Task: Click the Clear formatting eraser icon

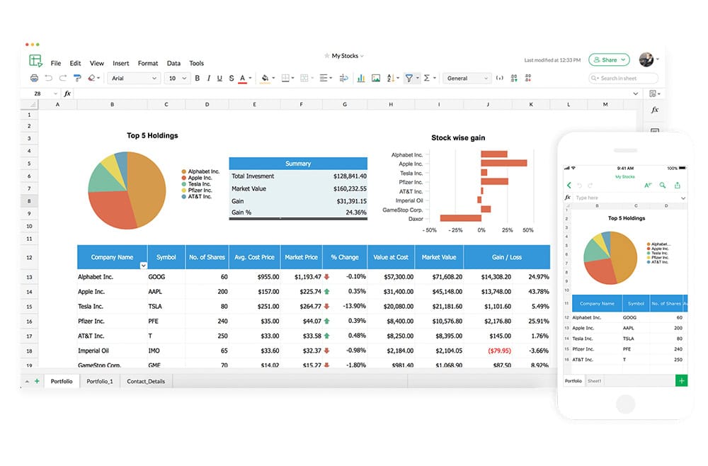Action: point(91,78)
